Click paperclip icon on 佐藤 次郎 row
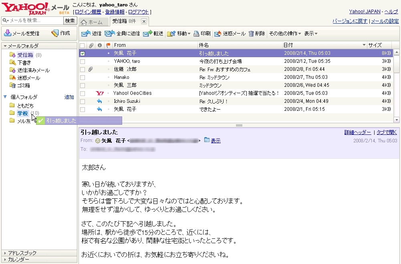Screen dimensions: 401x264 coord(91,69)
